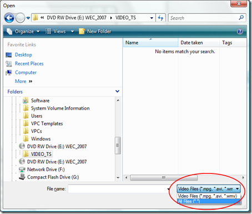Collapse the Folders pane chevron
Image resolution: width=252 pixels, height=214 pixels.
click(117, 91)
